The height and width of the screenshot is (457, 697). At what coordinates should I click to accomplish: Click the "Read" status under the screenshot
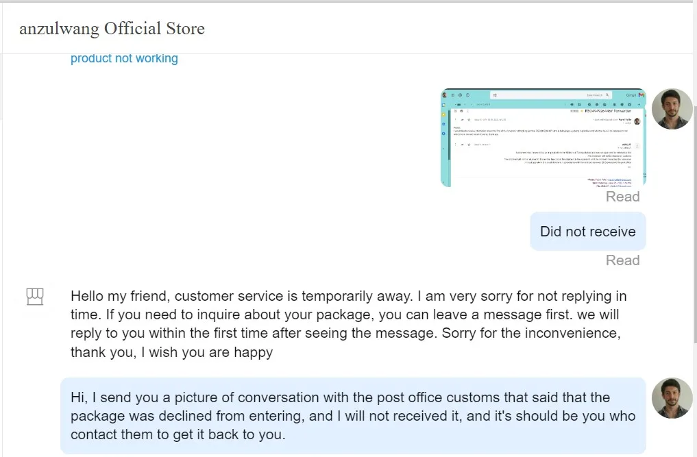point(622,197)
